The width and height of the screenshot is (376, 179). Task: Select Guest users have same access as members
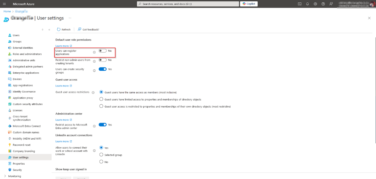click(x=101, y=92)
